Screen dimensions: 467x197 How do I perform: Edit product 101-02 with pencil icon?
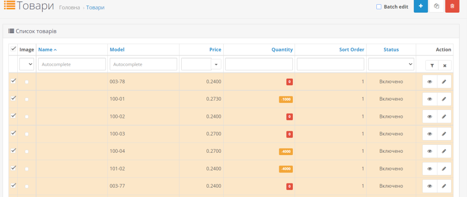coord(444,169)
